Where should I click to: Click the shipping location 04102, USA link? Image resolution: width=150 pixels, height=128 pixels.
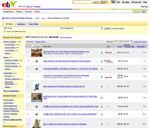[x=130, y=47]
